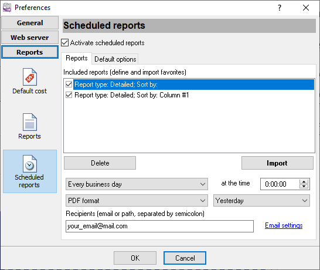This screenshot has height=270, width=320.
Task: Click the question mark help icon
Action: click(x=280, y=8)
